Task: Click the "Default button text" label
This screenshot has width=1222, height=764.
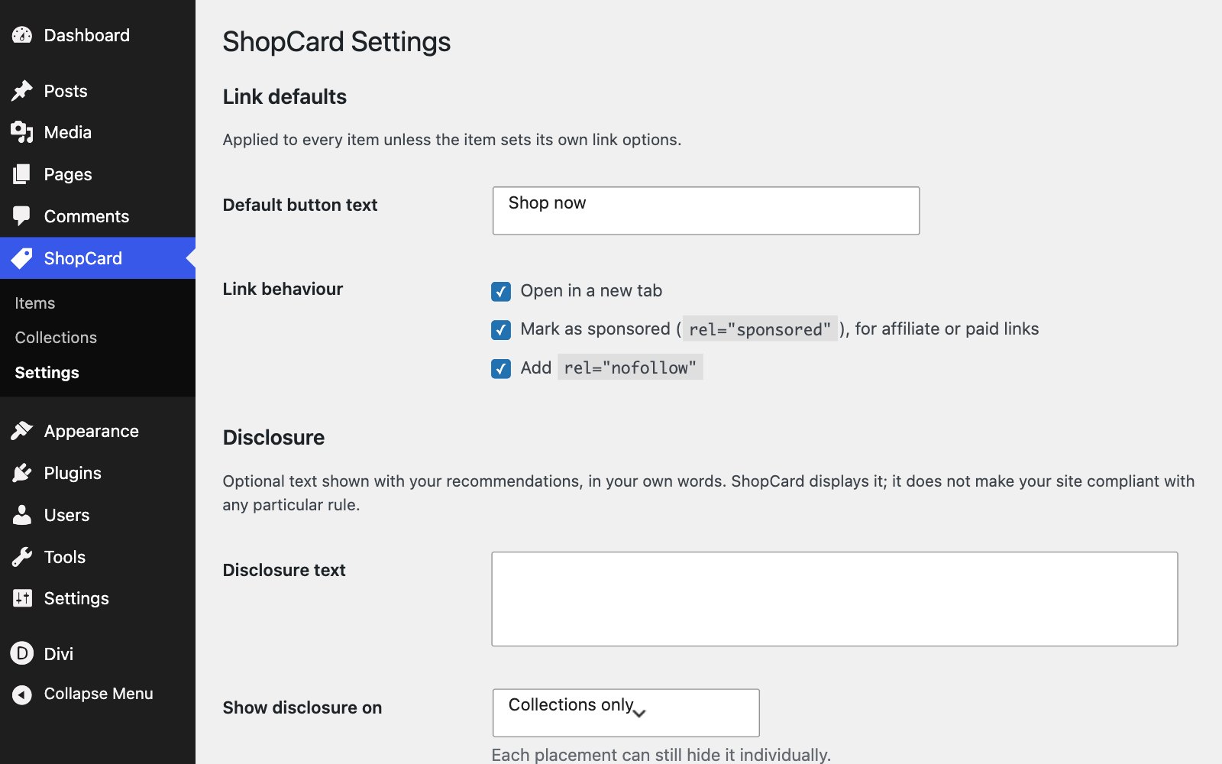Action: click(300, 205)
